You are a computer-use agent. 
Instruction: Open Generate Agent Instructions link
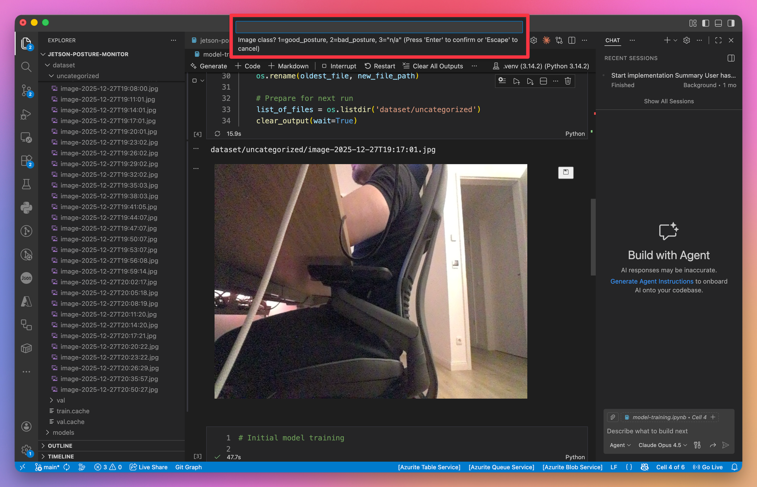pyautogui.click(x=651, y=281)
